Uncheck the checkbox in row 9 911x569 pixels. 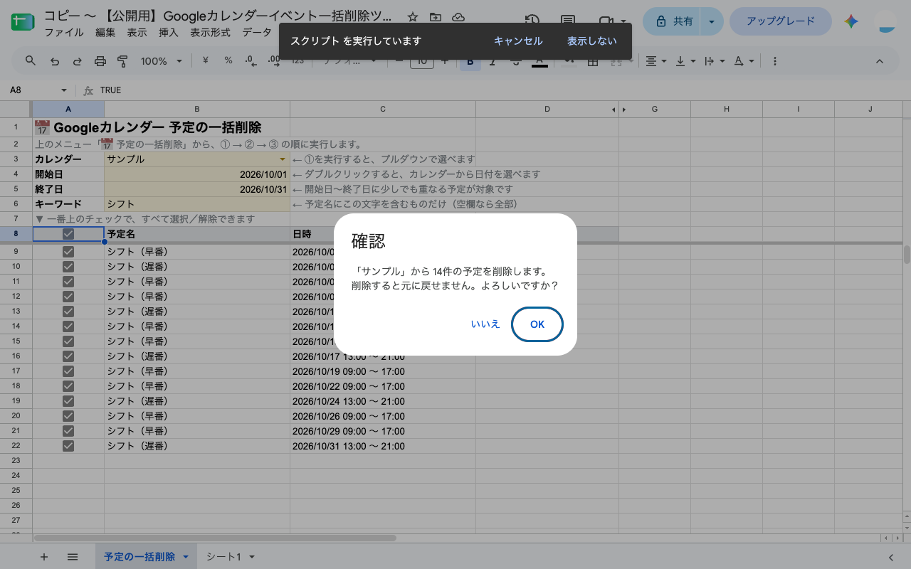point(68,252)
